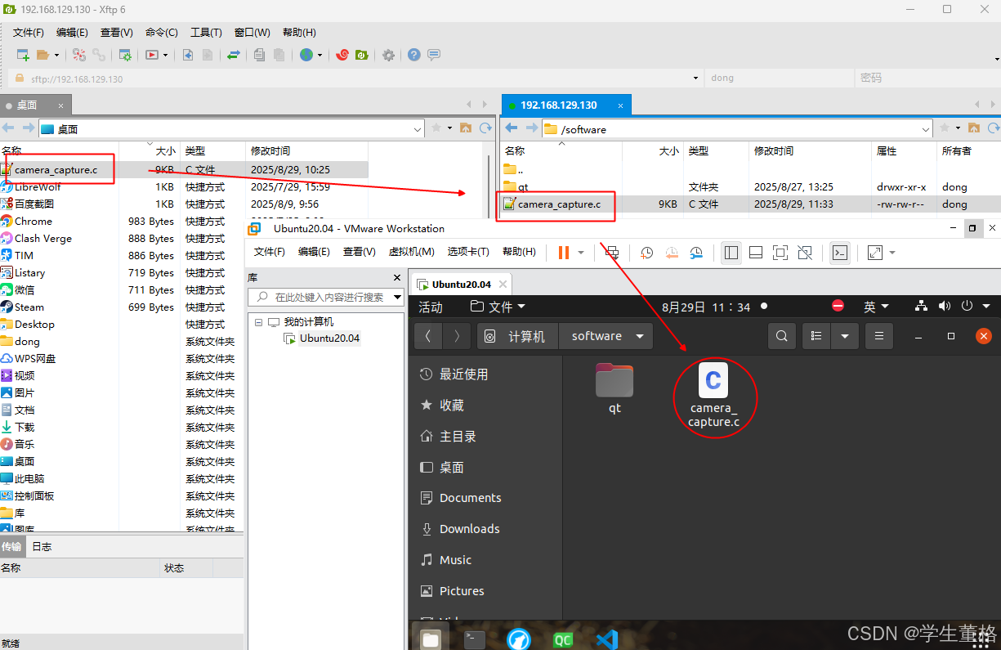The width and height of the screenshot is (1001, 650).
Task: Open Xftp 工具(T) menu
Action: [206, 33]
